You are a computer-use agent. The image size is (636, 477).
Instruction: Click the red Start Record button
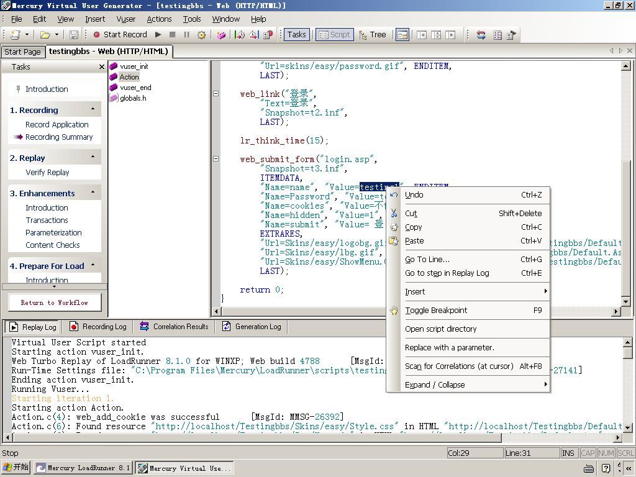pos(120,35)
